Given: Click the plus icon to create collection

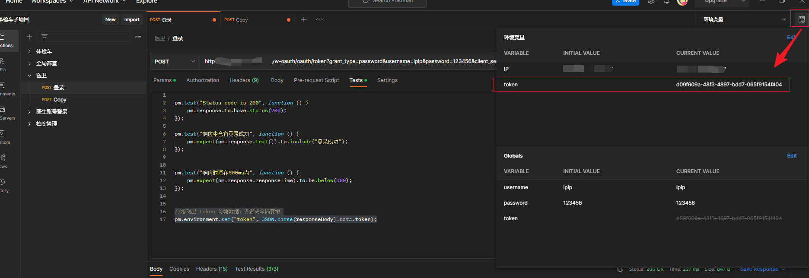Looking at the screenshot, I should 29,37.
